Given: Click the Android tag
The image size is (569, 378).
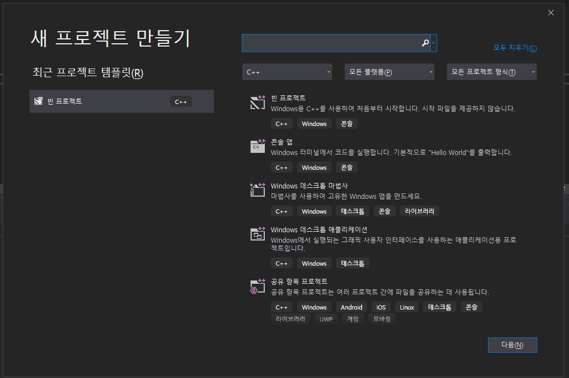Looking at the screenshot, I should pos(352,307).
